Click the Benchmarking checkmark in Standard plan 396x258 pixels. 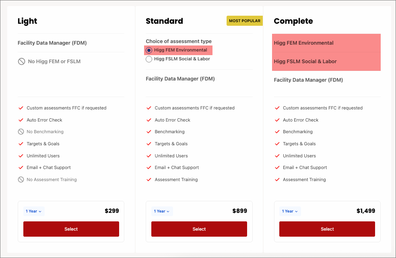point(149,132)
